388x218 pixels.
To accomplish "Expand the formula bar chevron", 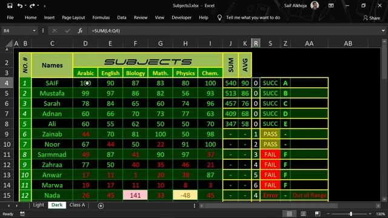I will coord(383,31).
